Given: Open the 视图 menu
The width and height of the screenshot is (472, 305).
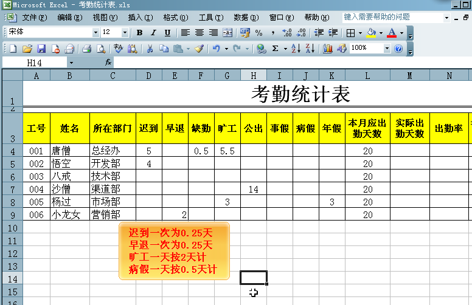Looking at the screenshot, I should 105,18.
